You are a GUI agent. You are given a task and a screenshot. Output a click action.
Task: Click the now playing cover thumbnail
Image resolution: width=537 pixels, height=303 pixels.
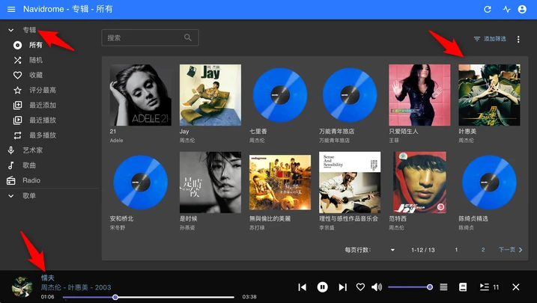[22, 287]
